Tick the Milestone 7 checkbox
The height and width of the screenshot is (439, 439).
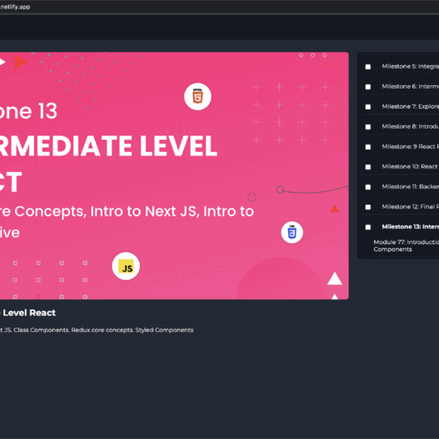point(368,107)
